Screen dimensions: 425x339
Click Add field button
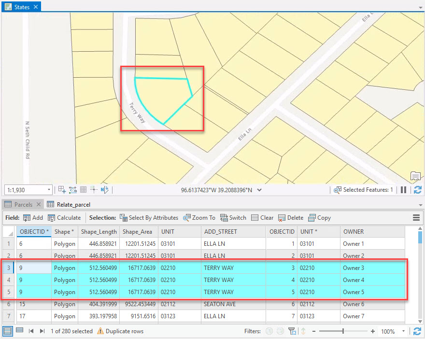(x=33, y=218)
